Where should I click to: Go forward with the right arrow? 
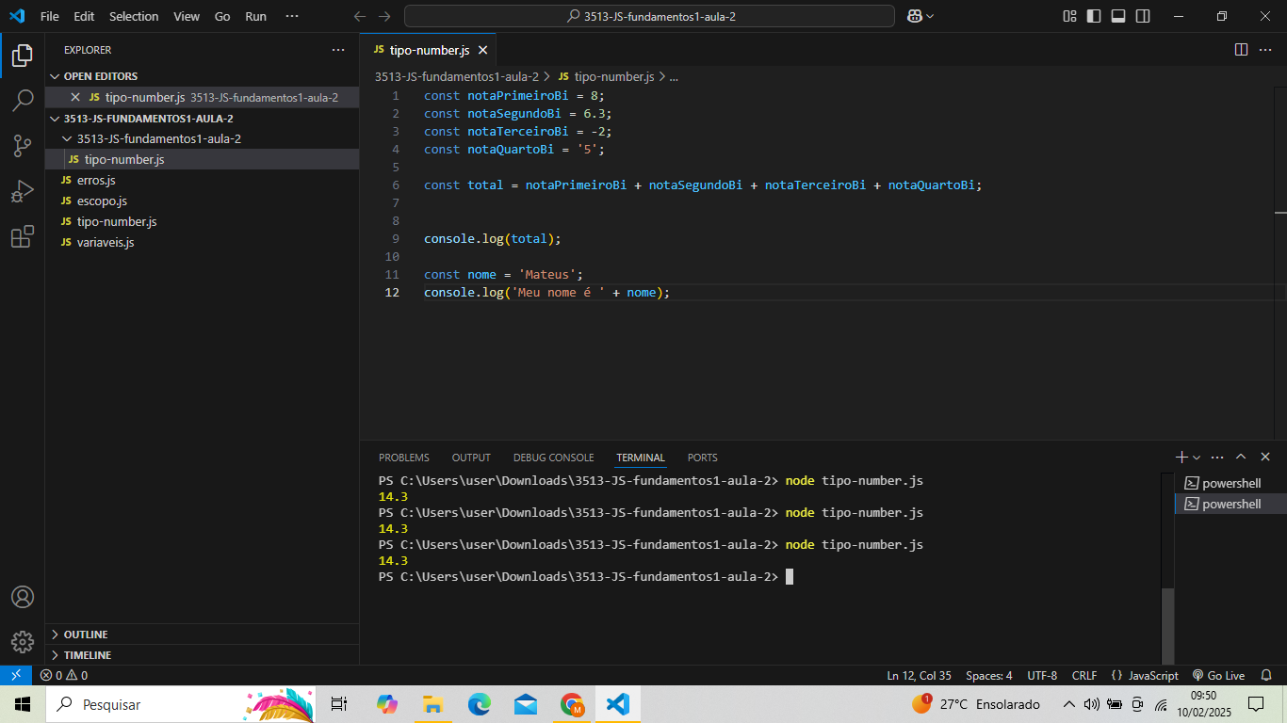click(x=383, y=16)
